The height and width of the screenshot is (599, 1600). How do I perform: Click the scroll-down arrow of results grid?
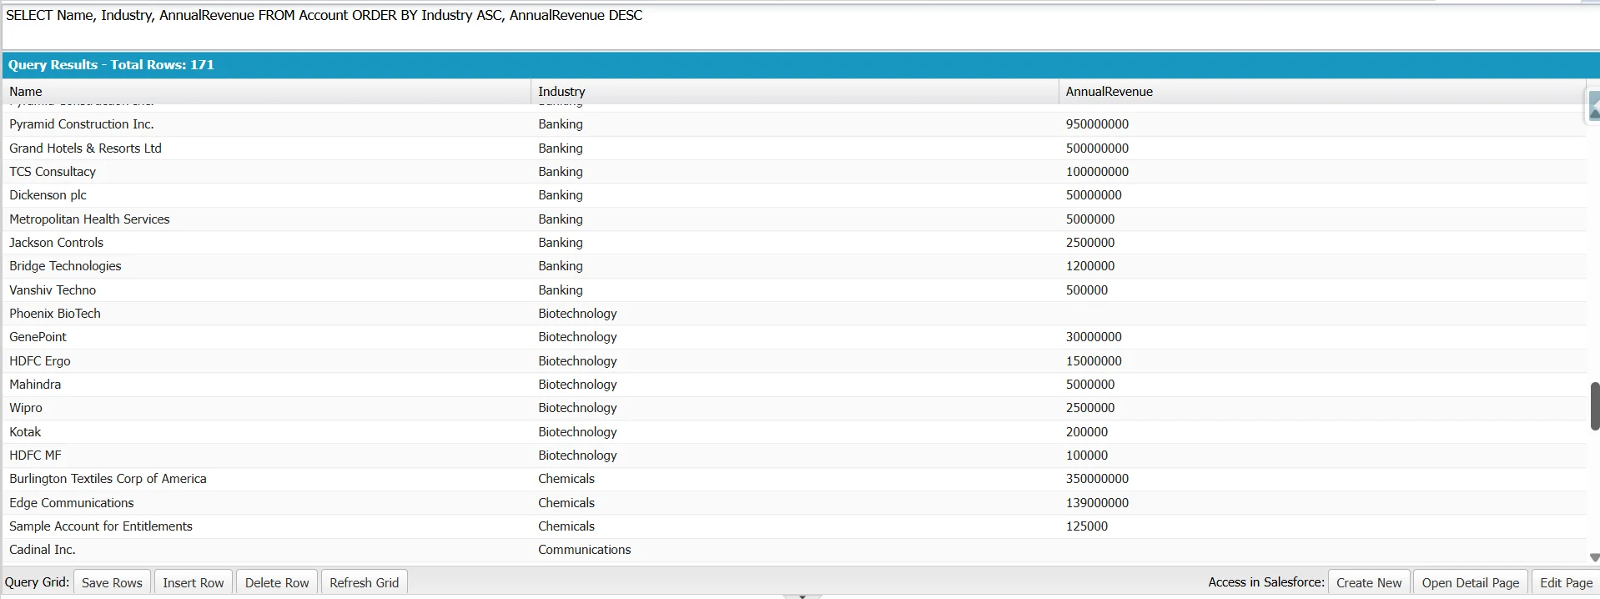point(1594,557)
